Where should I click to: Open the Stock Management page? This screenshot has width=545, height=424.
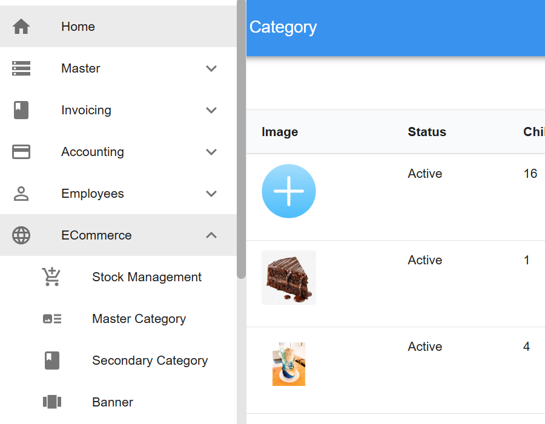(x=147, y=277)
